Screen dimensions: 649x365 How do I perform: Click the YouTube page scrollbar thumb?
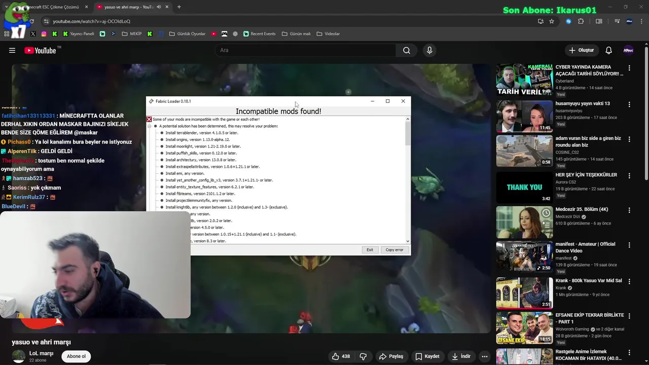[x=646, y=114]
